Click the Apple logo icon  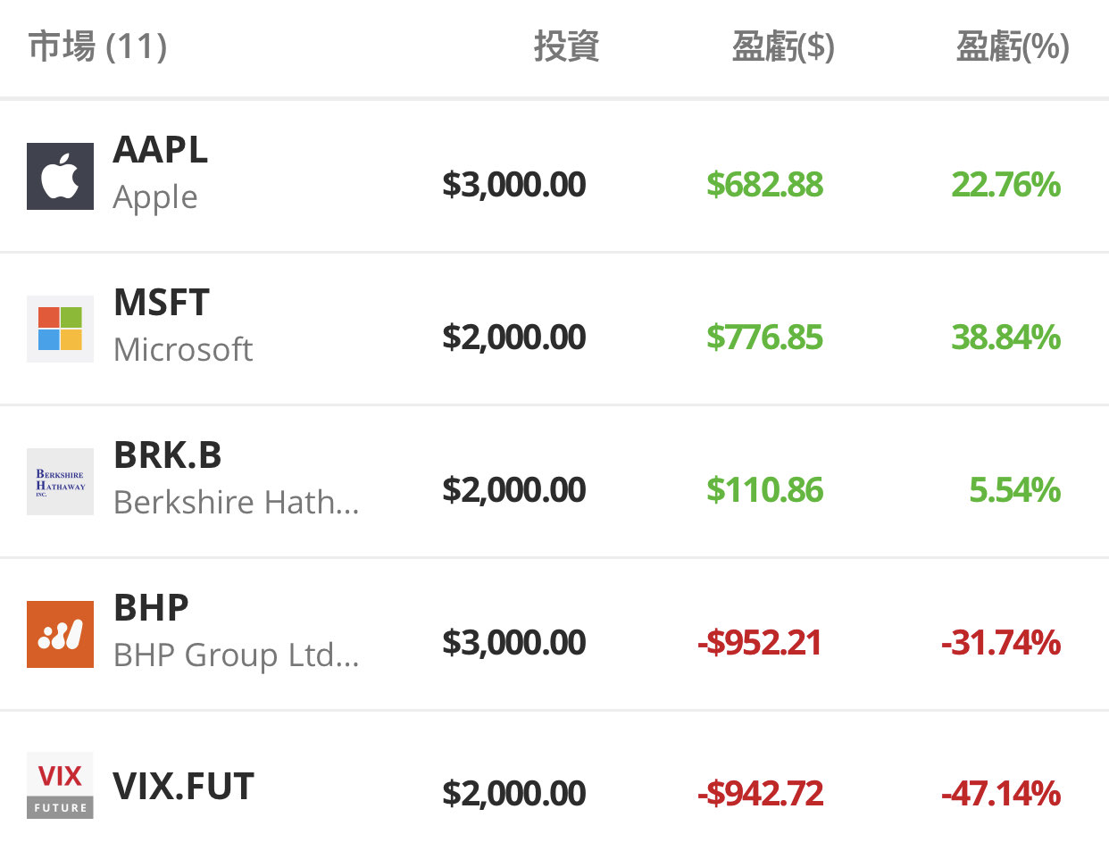tap(60, 176)
